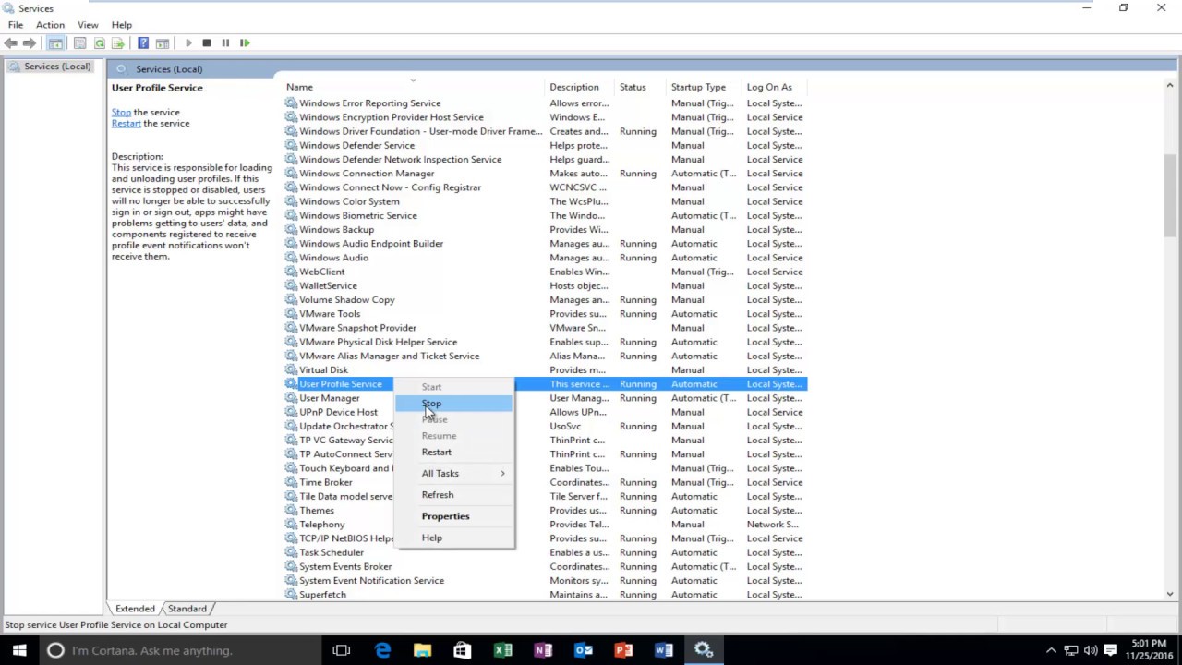Image resolution: width=1182 pixels, height=665 pixels.
Task: Open the View menu
Action: pyautogui.click(x=88, y=25)
